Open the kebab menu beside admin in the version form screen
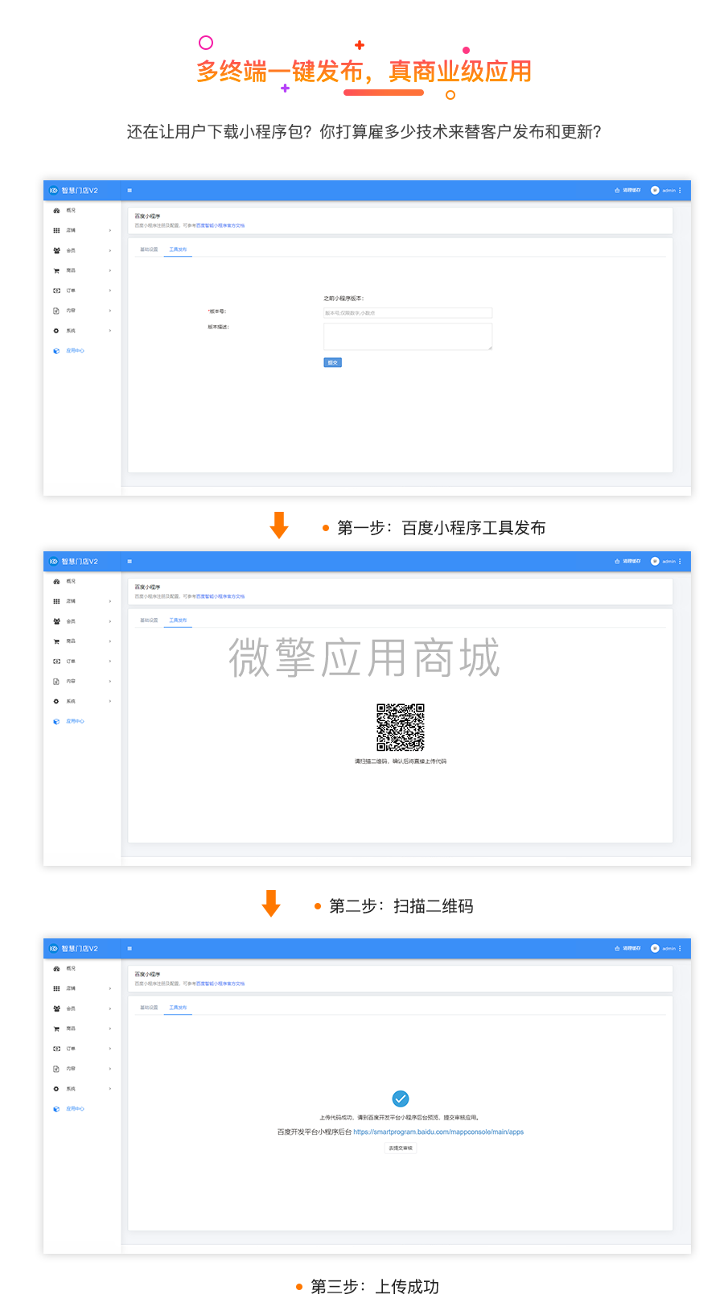The height and width of the screenshot is (1315, 728). pyautogui.click(x=680, y=191)
